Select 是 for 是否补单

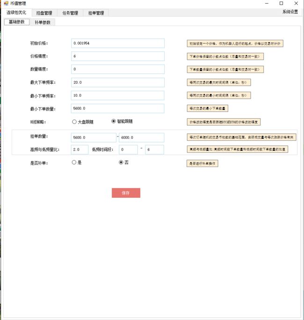77,162
